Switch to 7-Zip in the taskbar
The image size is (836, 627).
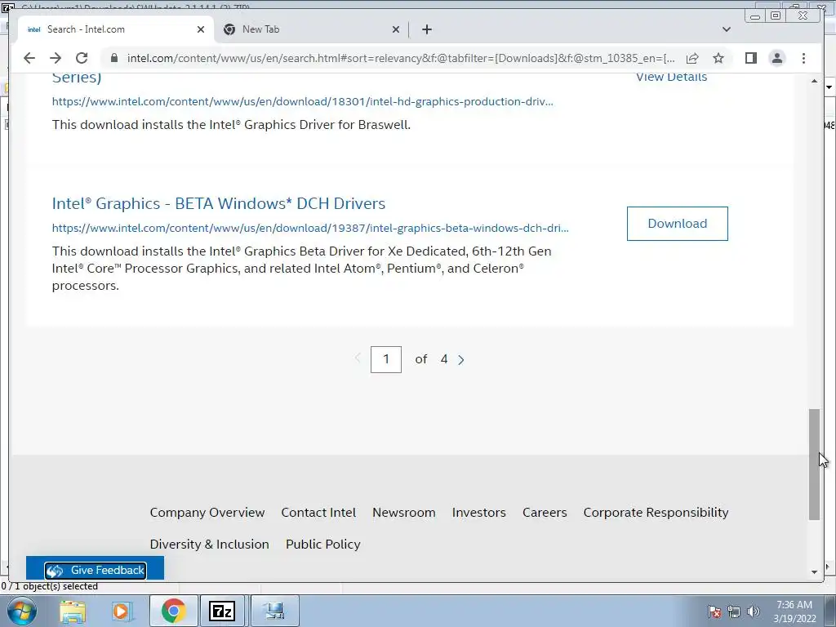tap(222, 611)
